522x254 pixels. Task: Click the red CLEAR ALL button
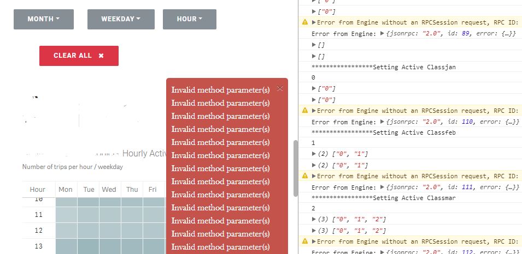79,56
